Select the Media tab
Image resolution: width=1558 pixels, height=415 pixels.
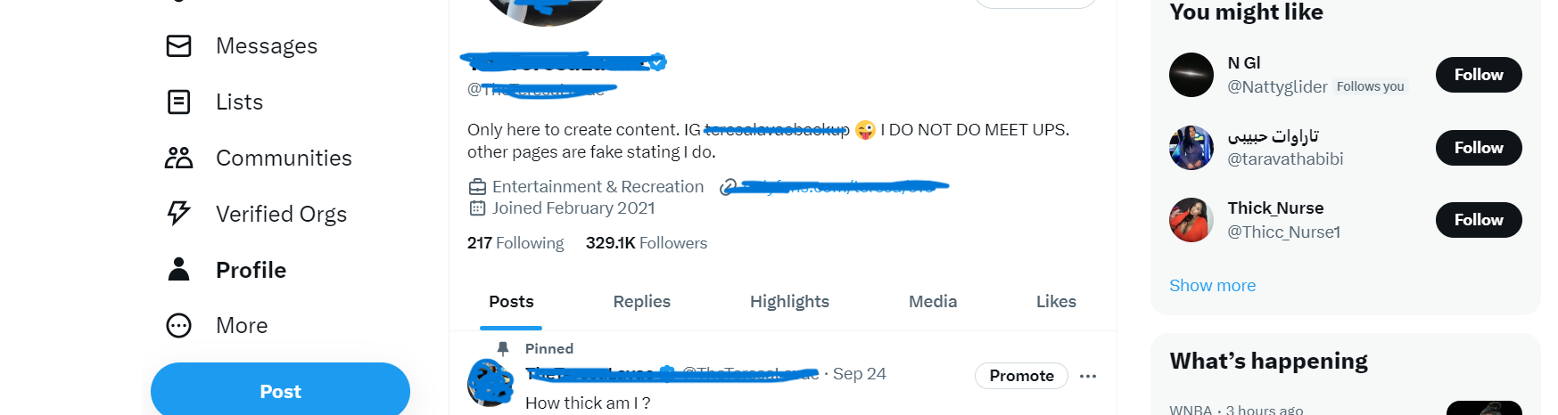point(932,302)
